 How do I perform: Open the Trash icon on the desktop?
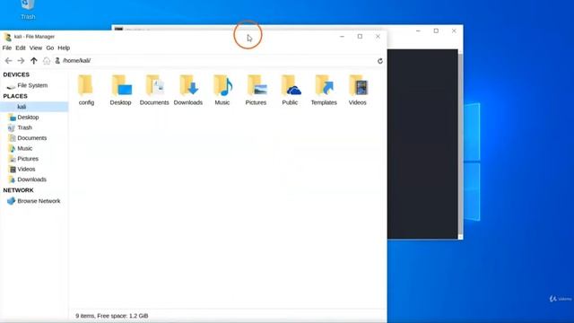pyautogui.click(x=28, y=10)
